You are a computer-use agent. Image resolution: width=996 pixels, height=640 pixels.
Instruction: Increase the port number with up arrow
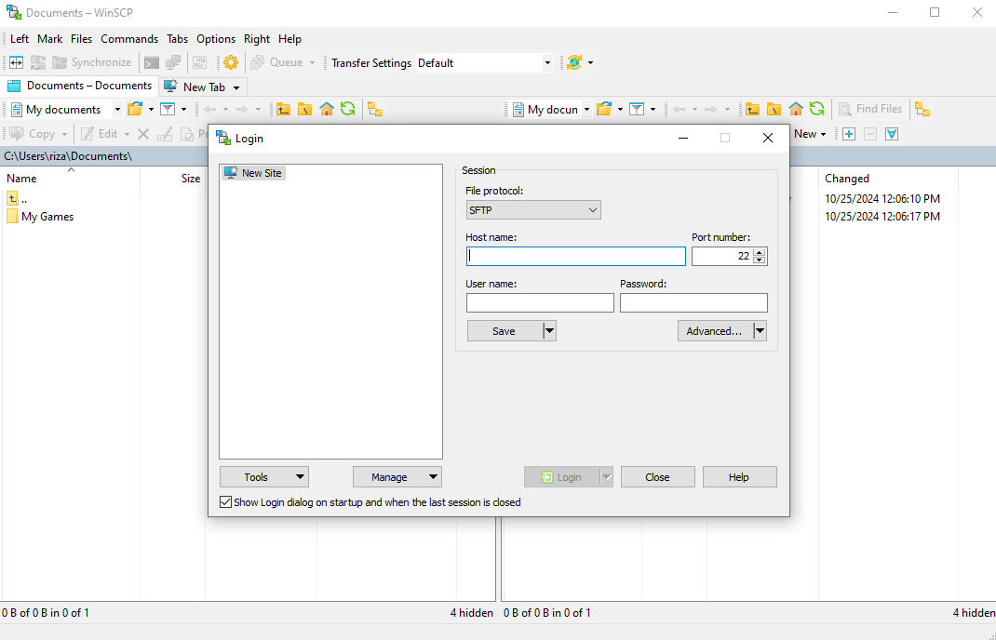(x=760, y=252)
